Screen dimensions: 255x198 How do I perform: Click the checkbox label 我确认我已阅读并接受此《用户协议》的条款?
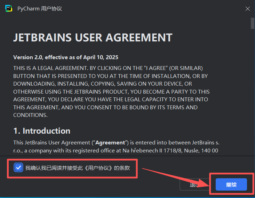(78, 168)
